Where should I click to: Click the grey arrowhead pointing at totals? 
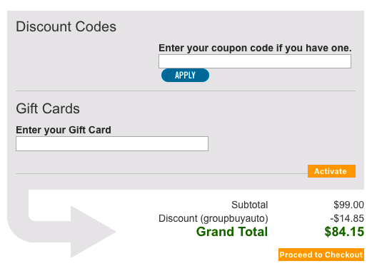click(x=93, y=232)
